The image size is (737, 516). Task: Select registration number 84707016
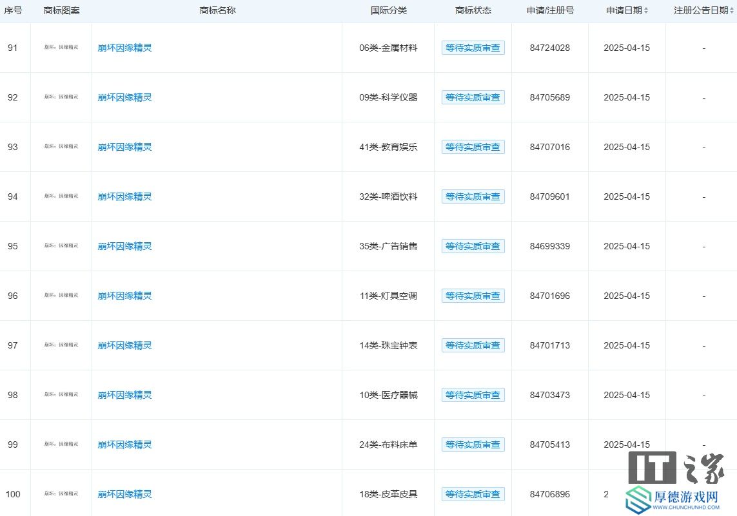click(x=550, y=147)
